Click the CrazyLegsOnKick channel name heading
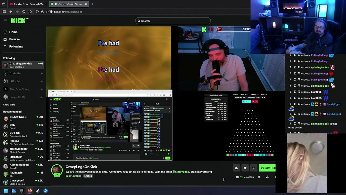Screen dimensions: 346x195 [x=81, y=167]
